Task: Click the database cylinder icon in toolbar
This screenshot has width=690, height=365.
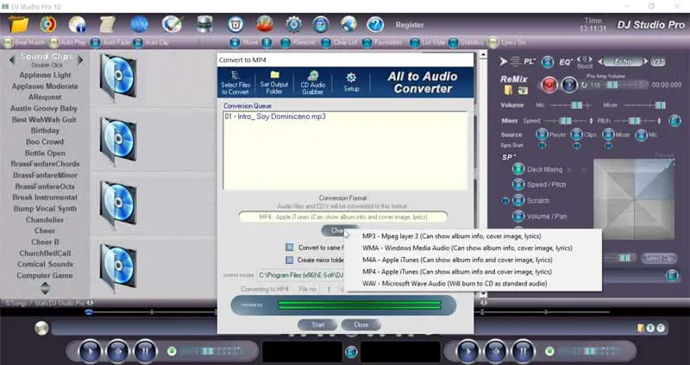Action: [204, 24]
